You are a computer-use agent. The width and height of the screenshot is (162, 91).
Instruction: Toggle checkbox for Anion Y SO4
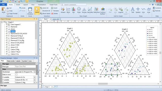(7, 45)
